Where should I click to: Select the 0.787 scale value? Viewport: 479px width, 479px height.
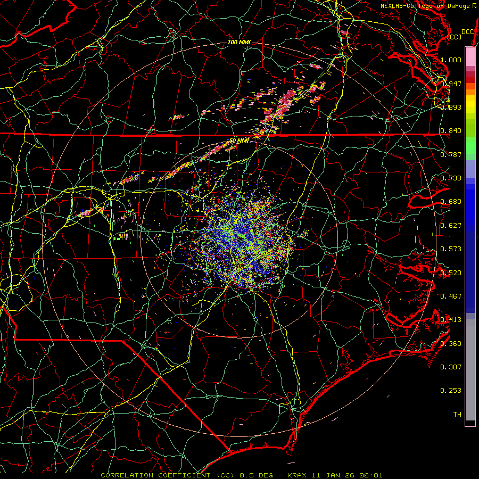click(451, 154)
